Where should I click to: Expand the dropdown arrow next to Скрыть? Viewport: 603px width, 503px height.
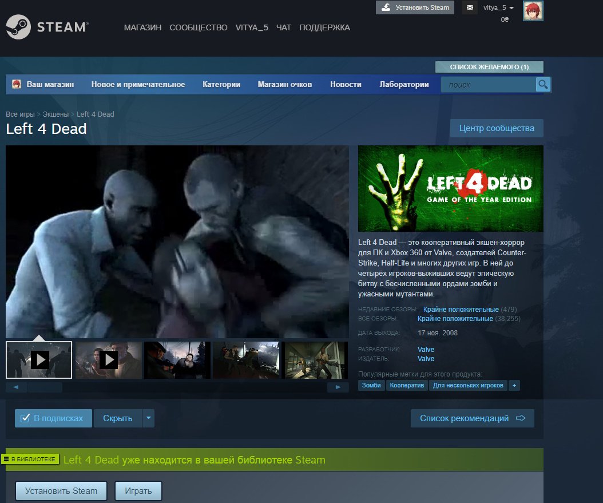[148, 418]
